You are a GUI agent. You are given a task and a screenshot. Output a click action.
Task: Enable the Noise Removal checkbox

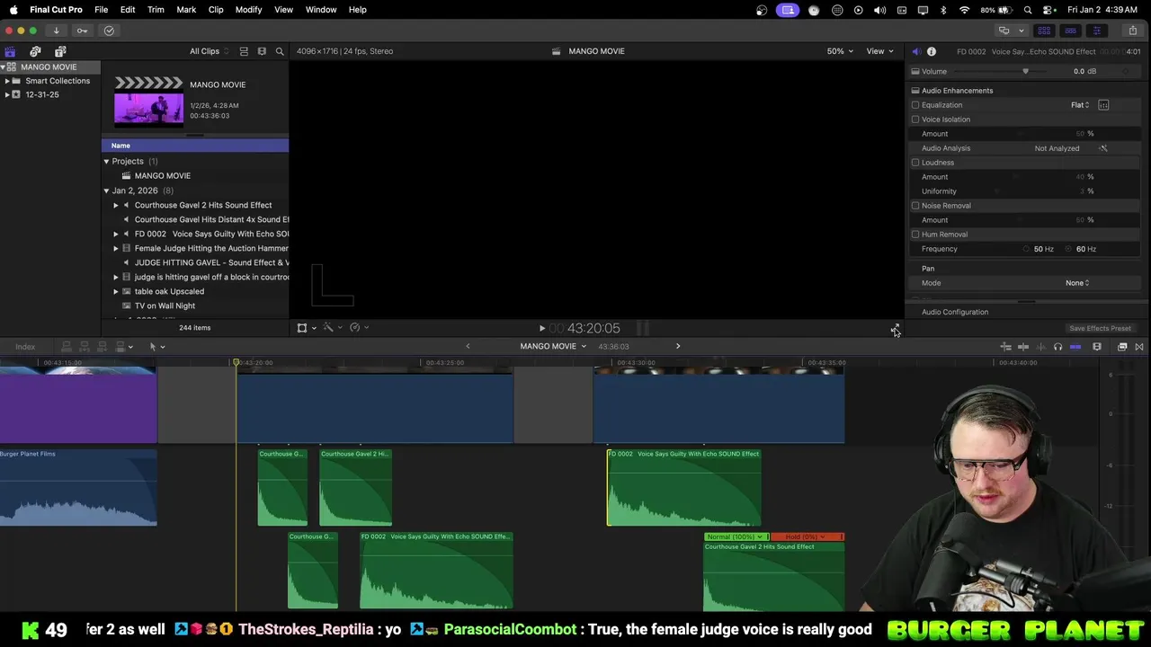pyautogui.click(x=915, y=206)
